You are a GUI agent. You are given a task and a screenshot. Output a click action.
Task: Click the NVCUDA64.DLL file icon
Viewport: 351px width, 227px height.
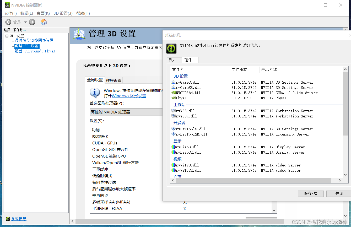point(173,93)
